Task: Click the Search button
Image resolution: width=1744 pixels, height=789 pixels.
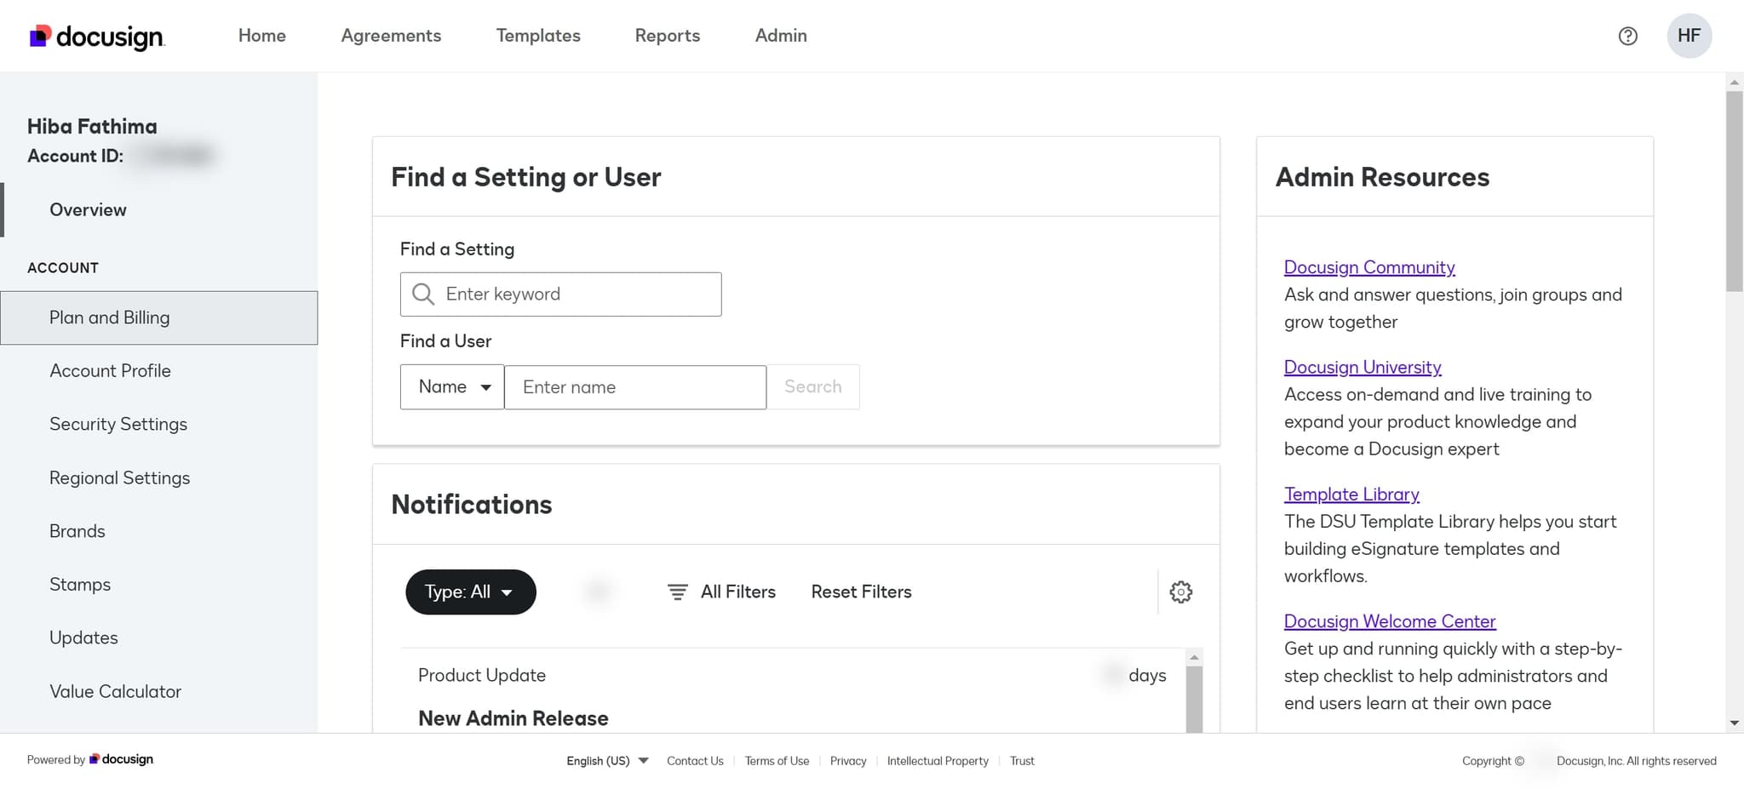Action: (x=813, y=386)
